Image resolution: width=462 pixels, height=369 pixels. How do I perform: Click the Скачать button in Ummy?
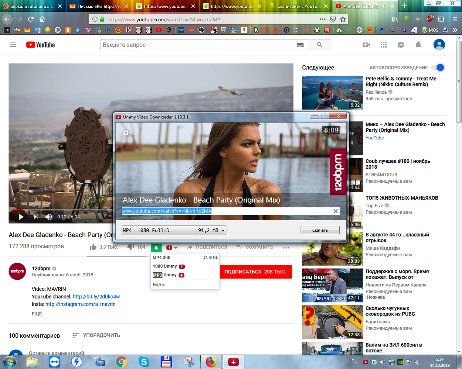tap(320, 230)
